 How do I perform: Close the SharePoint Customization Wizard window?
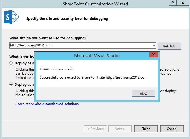click(x=183, y=3)
